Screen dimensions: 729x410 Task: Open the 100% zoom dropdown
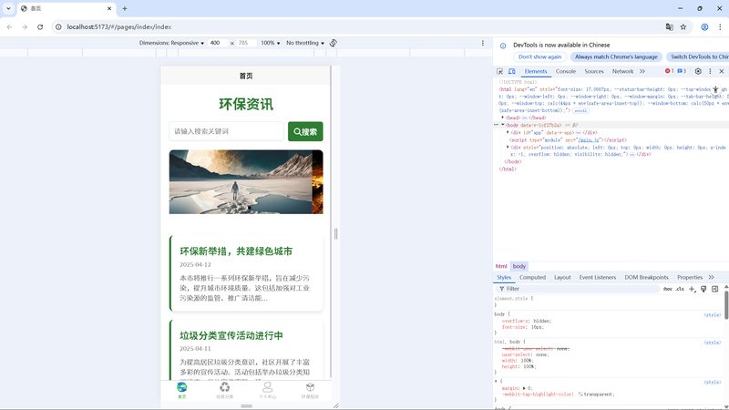point(271,43)
